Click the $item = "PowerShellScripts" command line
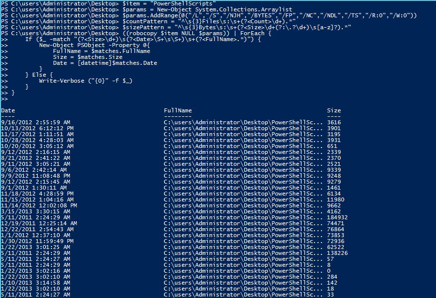This screenshot has width=436, height=298. pyautogui.click(x=109, y=3)
